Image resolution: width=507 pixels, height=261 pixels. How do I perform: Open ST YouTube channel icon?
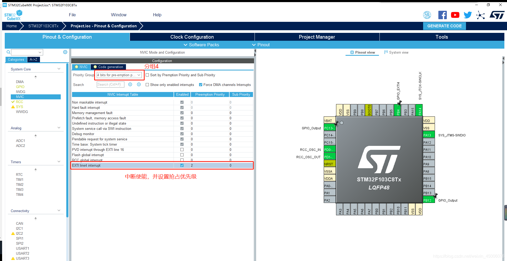click(x=455, y=15)
